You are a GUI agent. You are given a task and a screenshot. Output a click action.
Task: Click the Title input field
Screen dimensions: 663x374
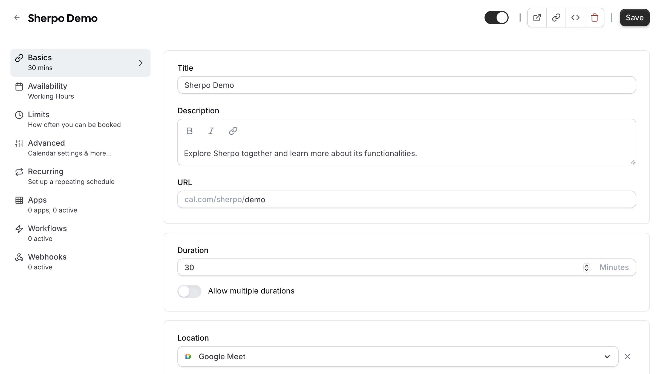406,85
